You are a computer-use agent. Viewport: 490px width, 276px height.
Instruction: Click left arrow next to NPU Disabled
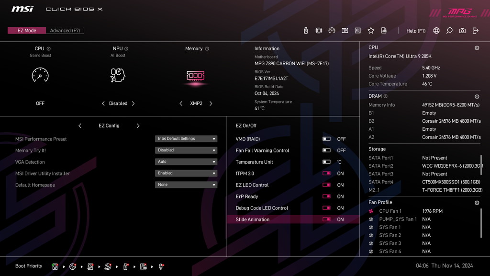pos(103,103)
